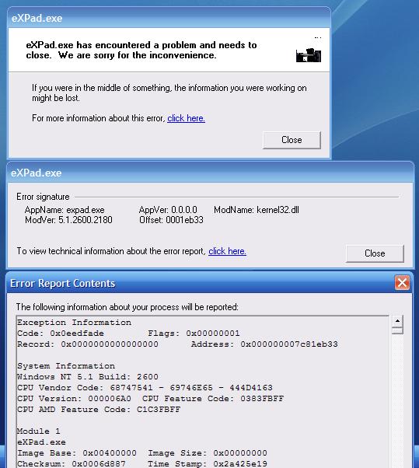Close the Error signature dialog
The width and height of the screenshot is (419, 468).
click(375, 253)
